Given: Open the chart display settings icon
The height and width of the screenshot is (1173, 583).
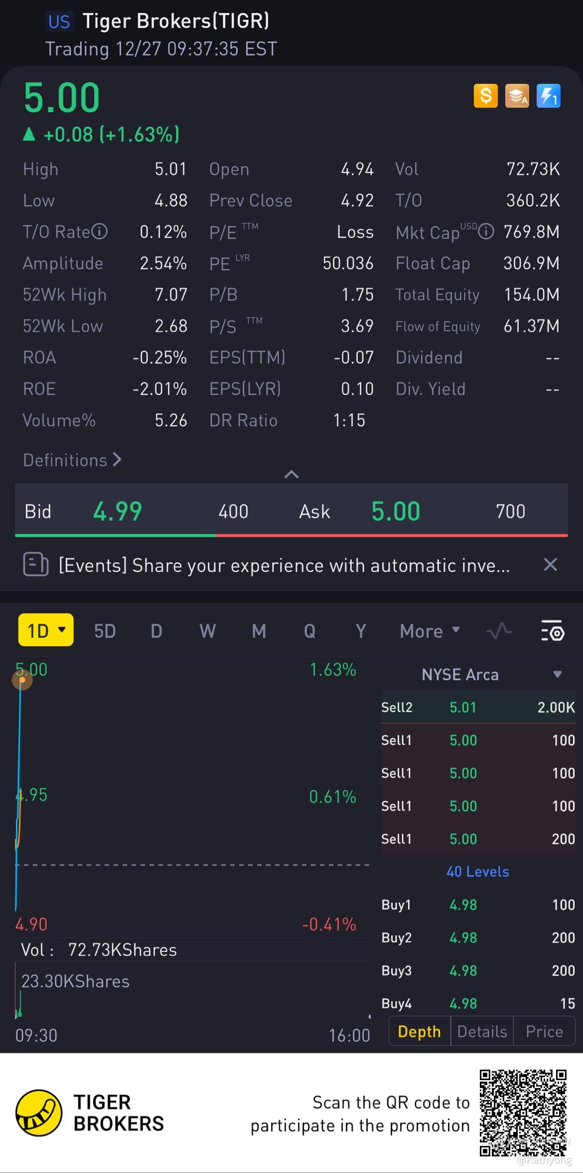Looking at the screenshot, I should [x=552, y=631].
